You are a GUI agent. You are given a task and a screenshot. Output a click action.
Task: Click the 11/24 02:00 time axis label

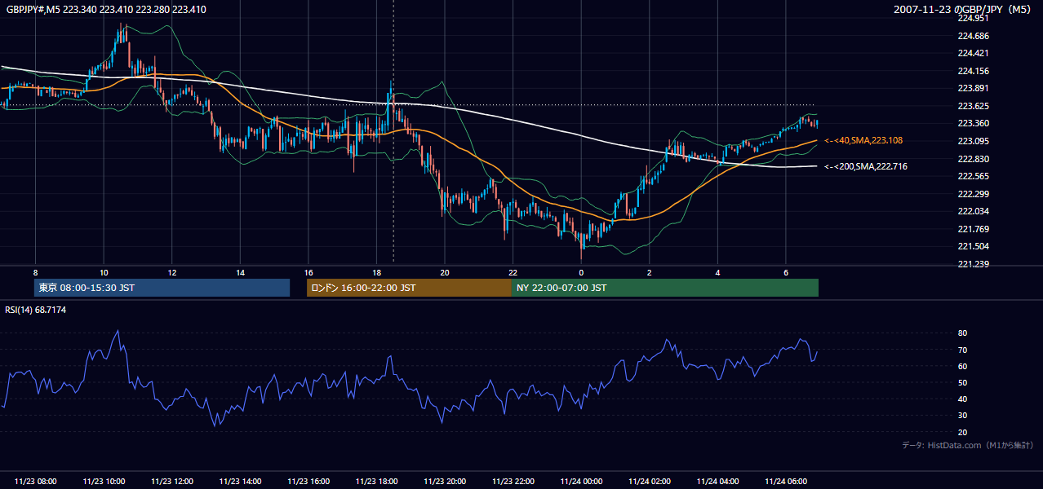coord(650,482)
